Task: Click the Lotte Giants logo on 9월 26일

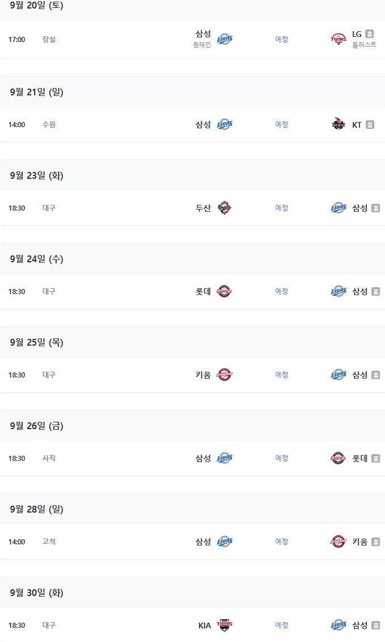Action: pyautogui.click(x=339, y=458)
